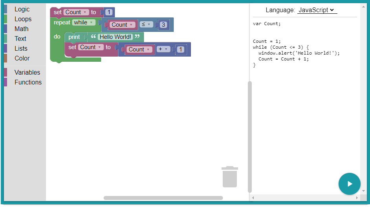Image resolution: width=370 pixels, height=207 pixels.
Task: Edit the number 1 in the addition block
Action: (181, 49)
